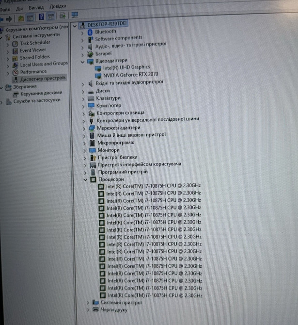Click the Back arrow in the toolbar
The width and height of the screenshot is (298, 325).
click(x=2, y=18)
